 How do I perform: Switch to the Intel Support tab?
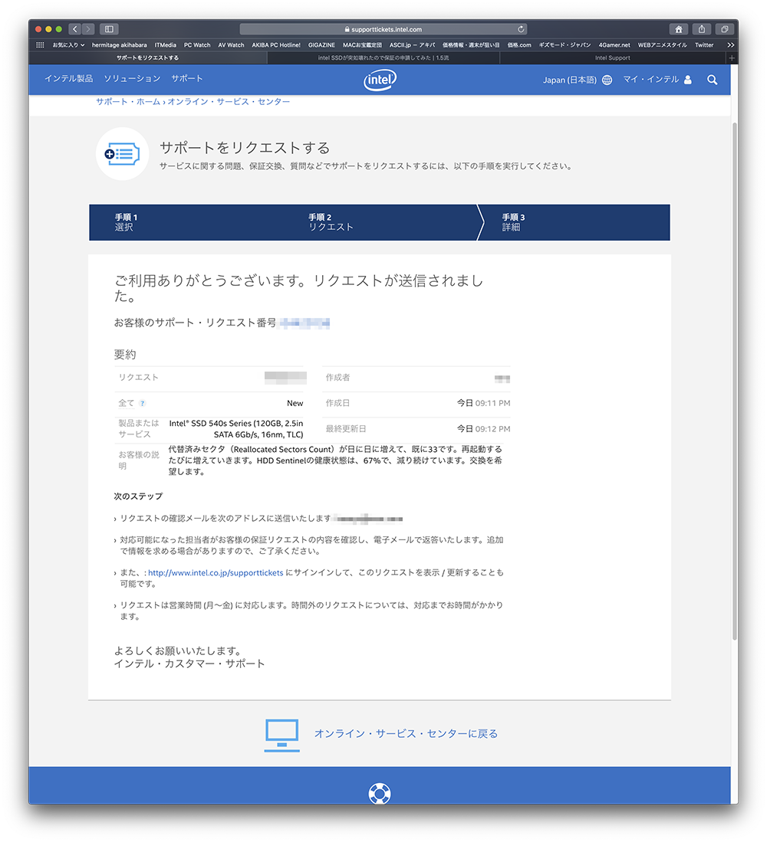(613, 58)
